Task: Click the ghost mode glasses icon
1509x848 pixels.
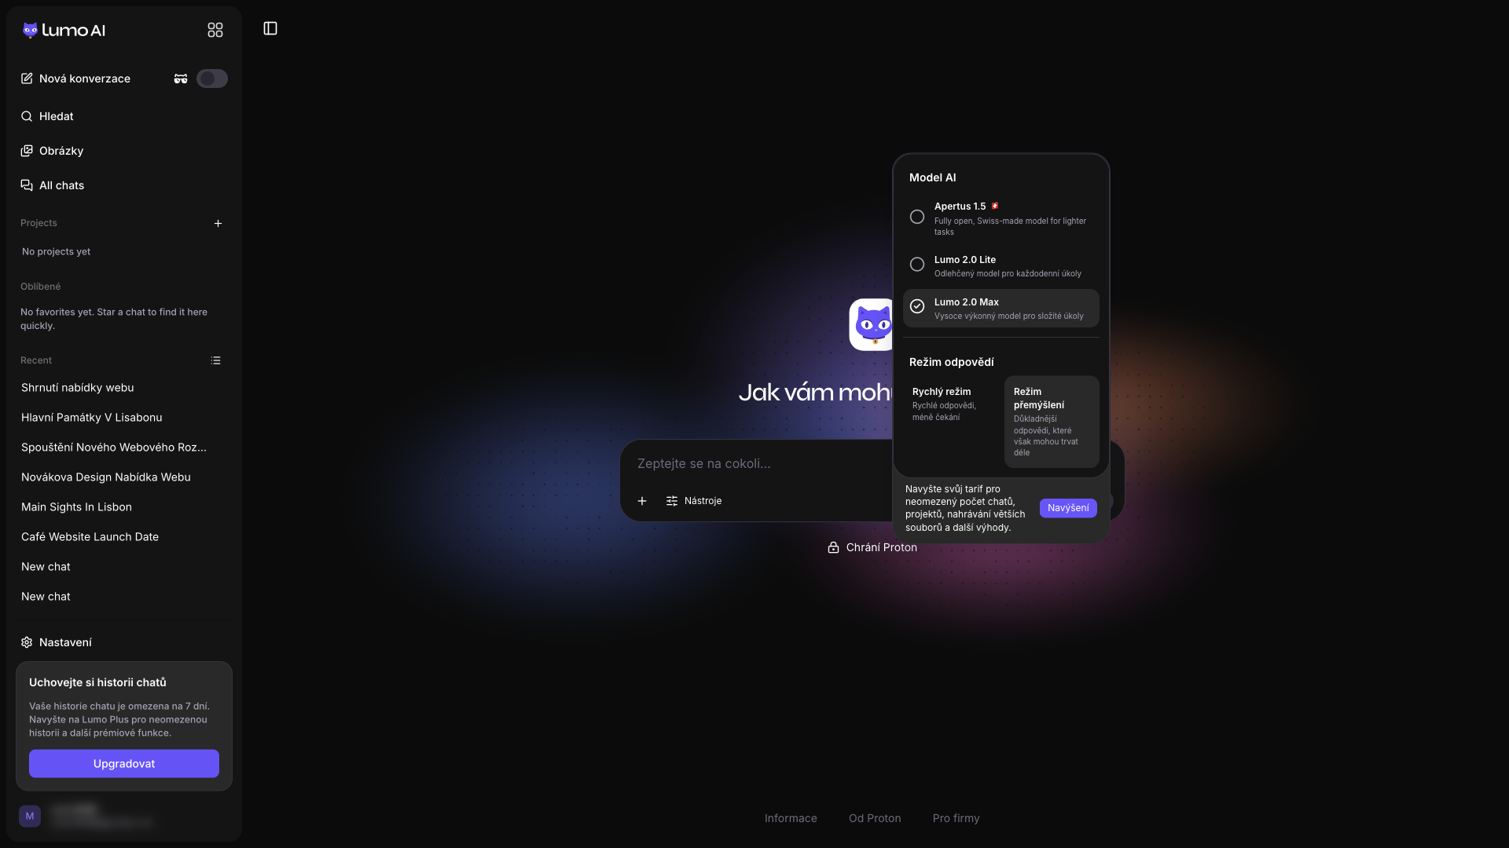Action: click(x=181, y=79)
